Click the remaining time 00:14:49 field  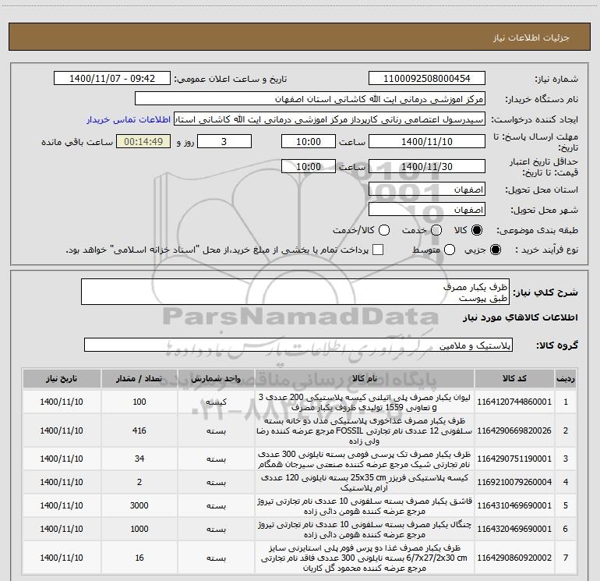tap(143, 141)
